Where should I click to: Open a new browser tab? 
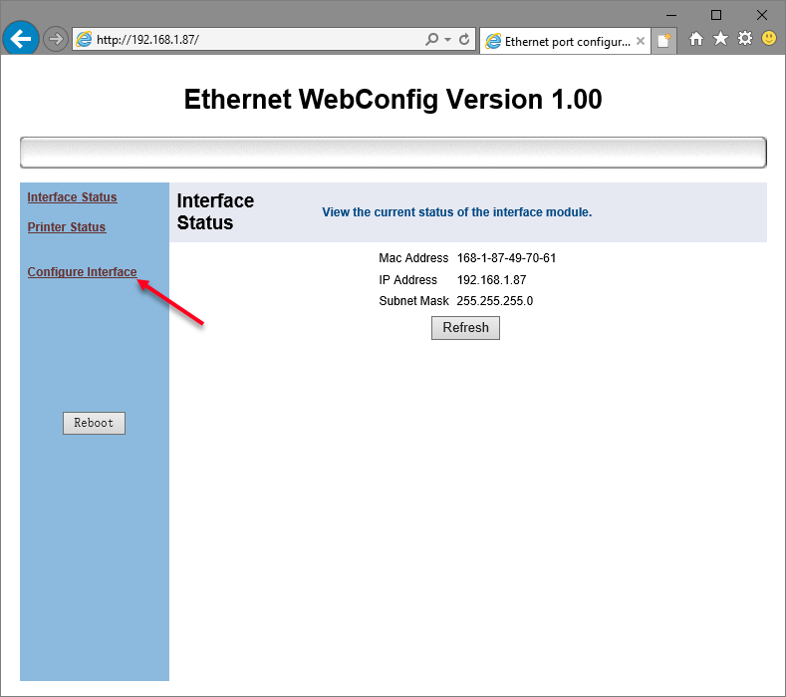click(664, 41)
